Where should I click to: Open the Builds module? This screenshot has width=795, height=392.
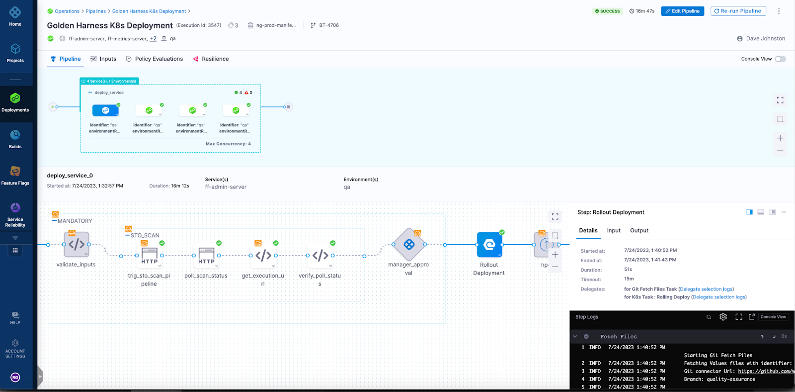(15, 139)
